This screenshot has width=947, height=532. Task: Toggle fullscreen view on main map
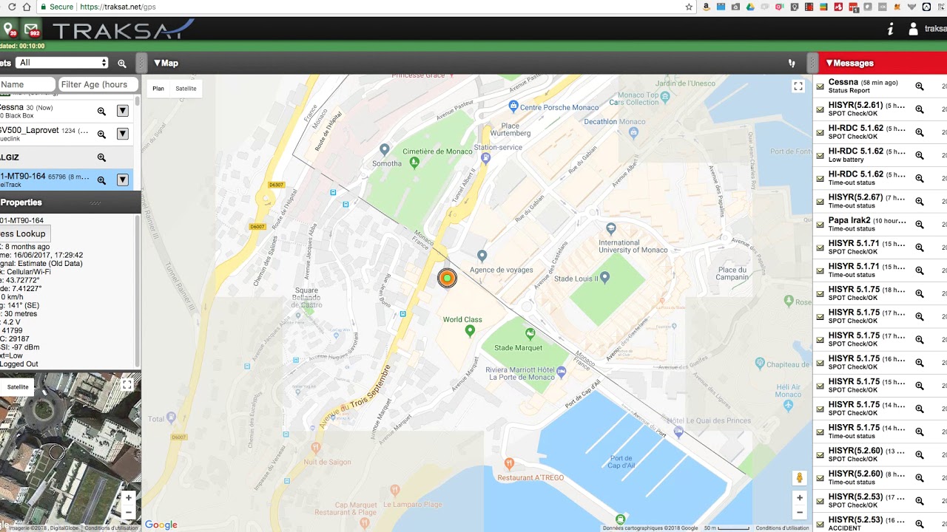[798, 86]
